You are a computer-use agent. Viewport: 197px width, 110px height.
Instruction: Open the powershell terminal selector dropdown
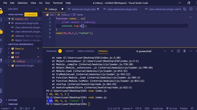click(x=151, y=51)
